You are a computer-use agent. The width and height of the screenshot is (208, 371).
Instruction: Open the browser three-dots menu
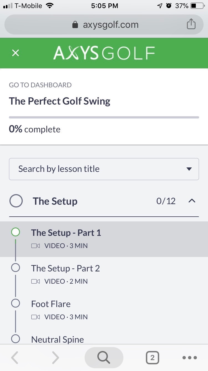[x=190, y=358]
